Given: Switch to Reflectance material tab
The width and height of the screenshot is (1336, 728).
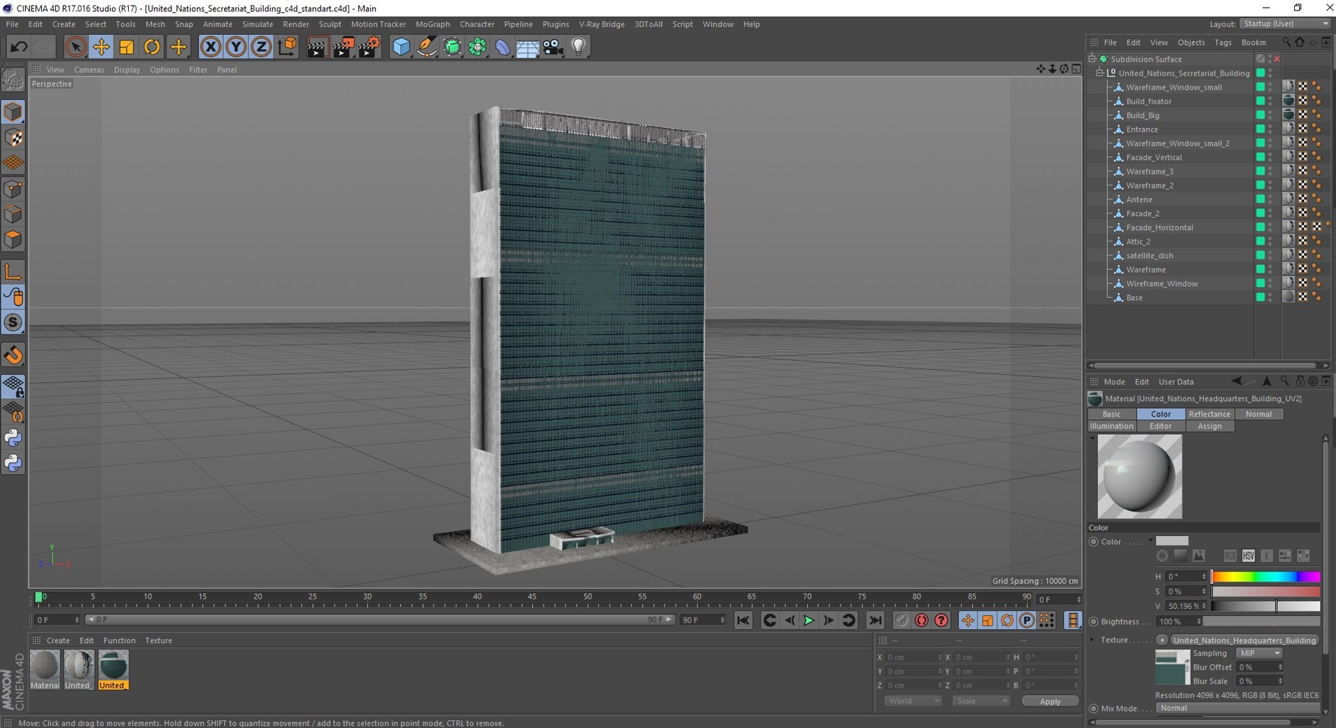Looking at the screenshot, I should (x=1209, y=414).
